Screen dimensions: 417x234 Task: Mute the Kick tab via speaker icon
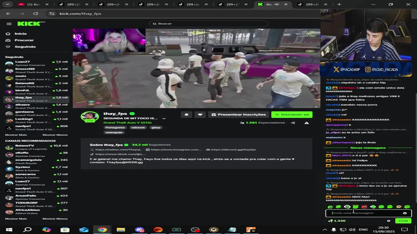[x=277, y=4]
